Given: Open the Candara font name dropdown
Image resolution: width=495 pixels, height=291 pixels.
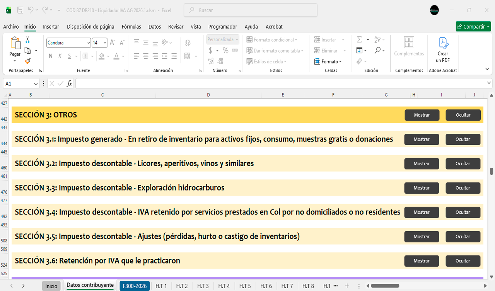Looking at the screenshot, I should click(89, 43).
